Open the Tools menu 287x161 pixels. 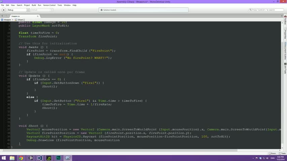(x=60, y=5)
